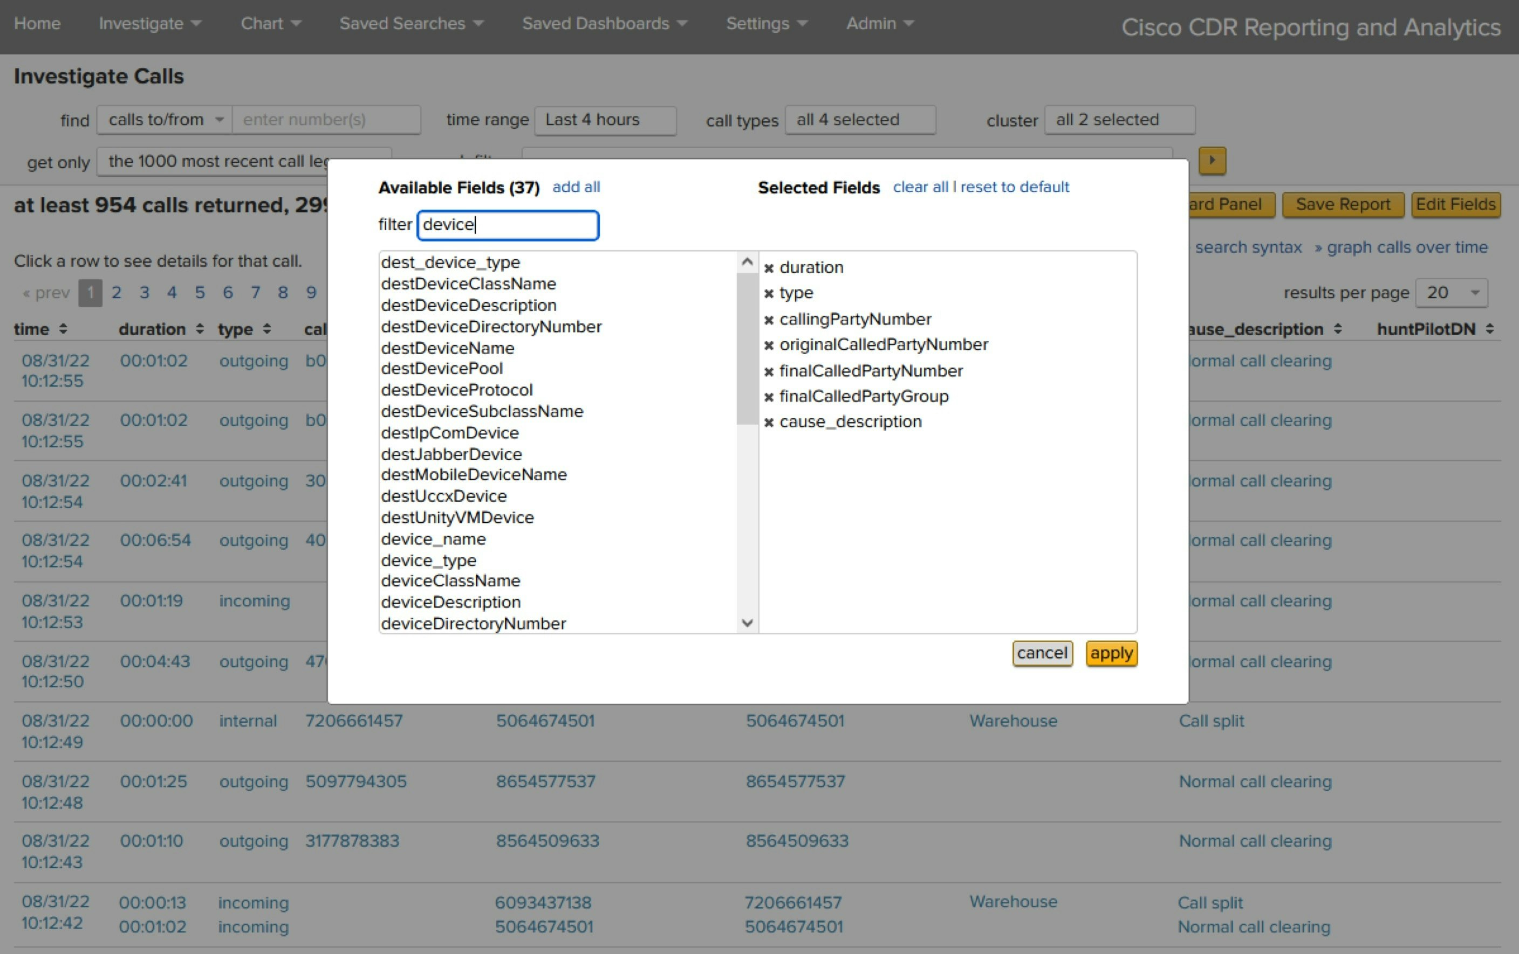Expand the results per page dropdown
Viewport: 1519px width, 954px height.
[1452, 293]
